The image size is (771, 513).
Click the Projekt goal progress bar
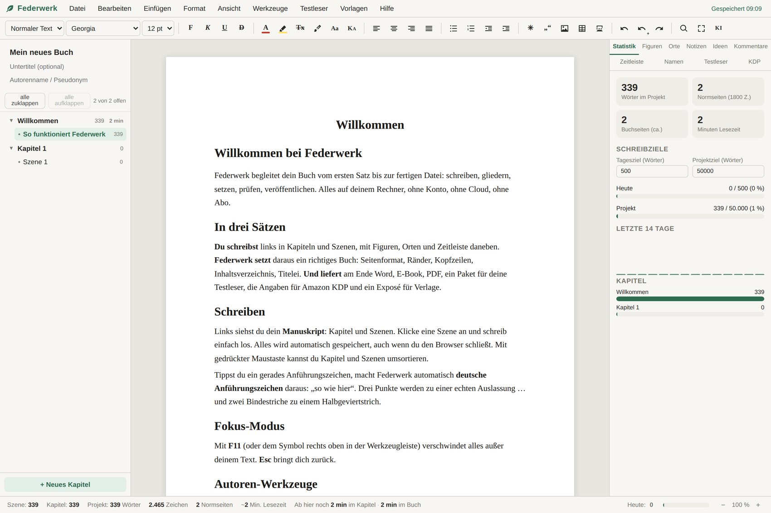[690, 216]
